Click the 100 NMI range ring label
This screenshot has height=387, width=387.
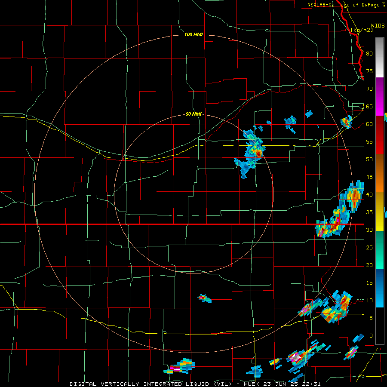194,34
